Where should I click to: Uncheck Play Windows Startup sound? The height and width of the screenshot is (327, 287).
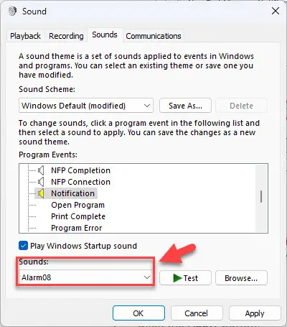click(x=23, y=246)
